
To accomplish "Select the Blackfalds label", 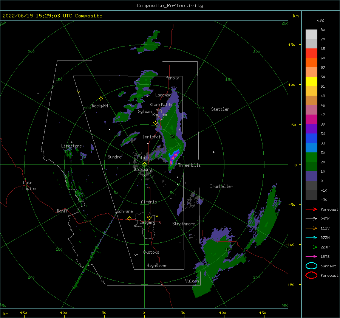I will pos(161,105).
